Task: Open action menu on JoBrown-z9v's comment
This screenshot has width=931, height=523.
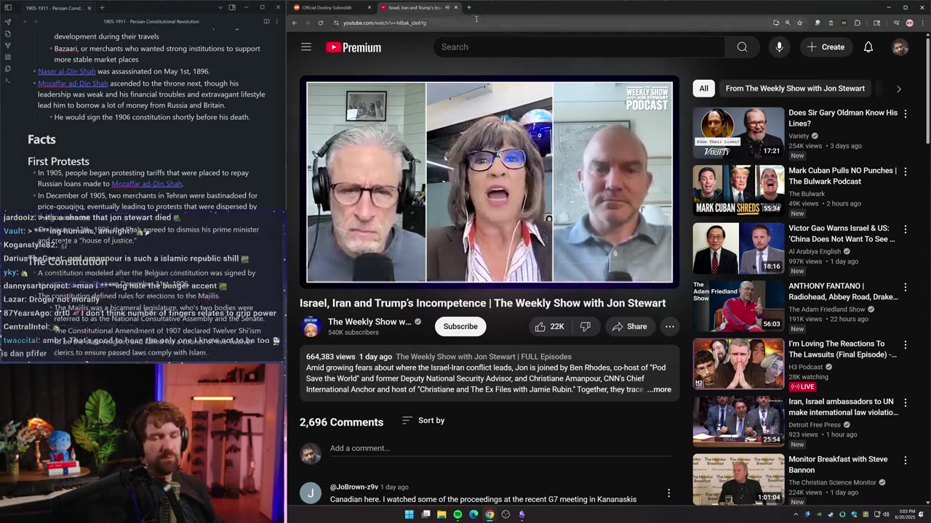Action: pyautogui.click(x=668, y=493)
